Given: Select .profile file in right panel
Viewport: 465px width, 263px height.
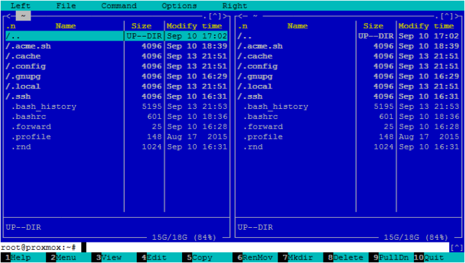Looking at the screenshot, I should pos(349,137).
